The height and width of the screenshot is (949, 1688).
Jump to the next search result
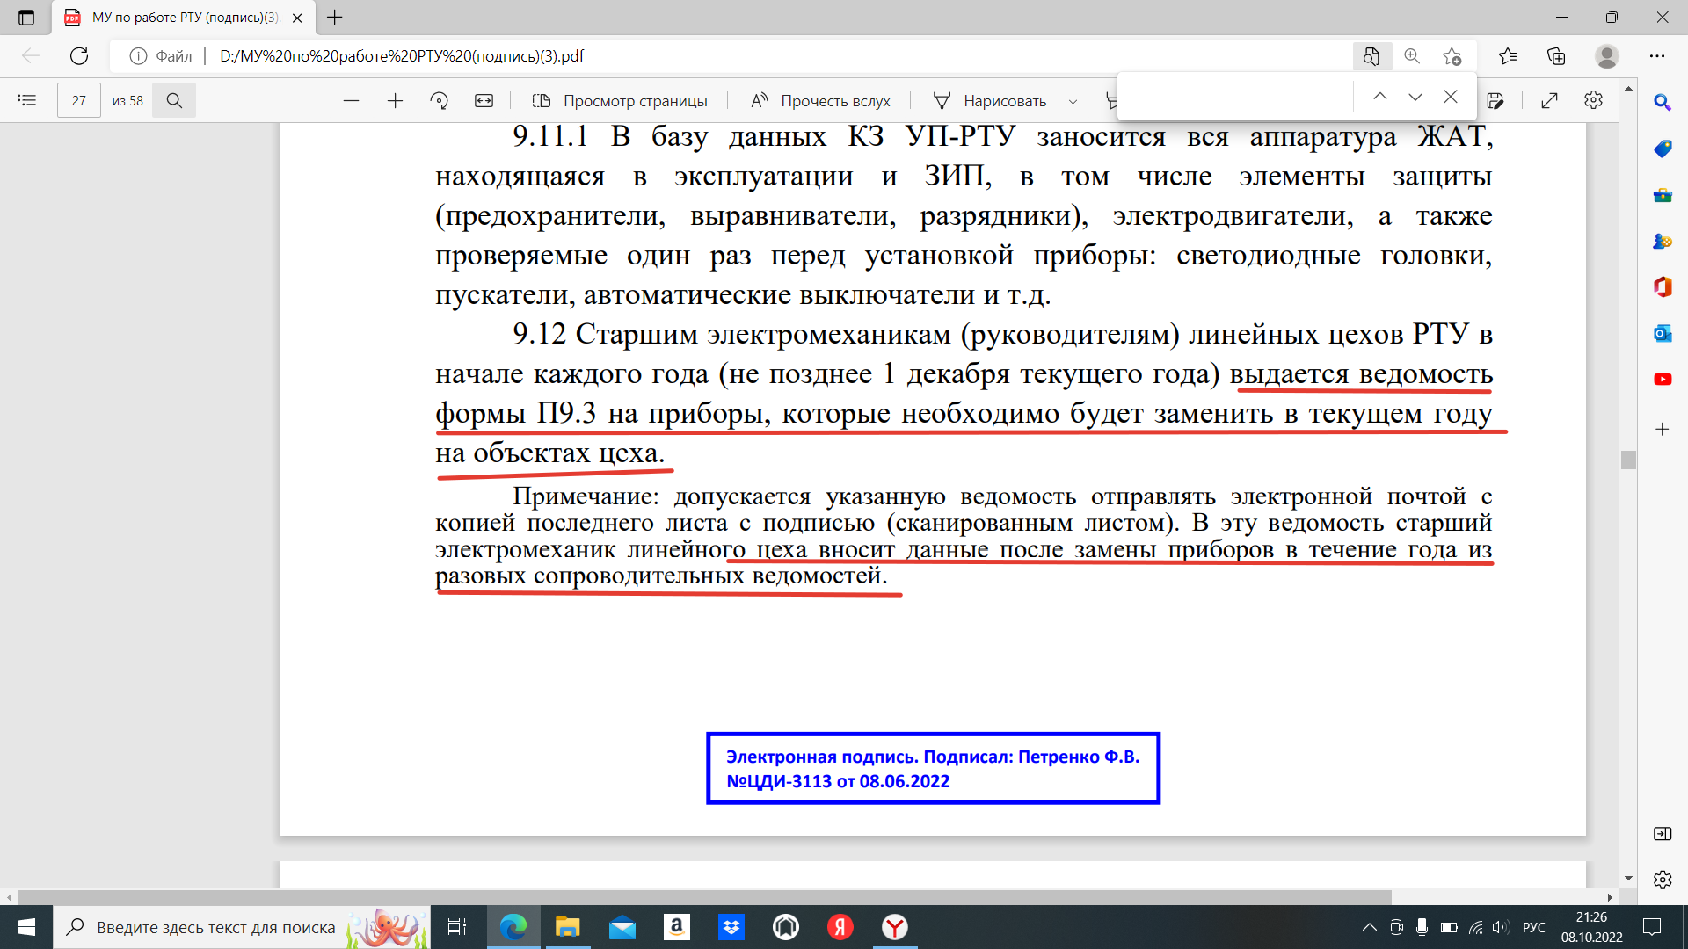(1415, 97)
